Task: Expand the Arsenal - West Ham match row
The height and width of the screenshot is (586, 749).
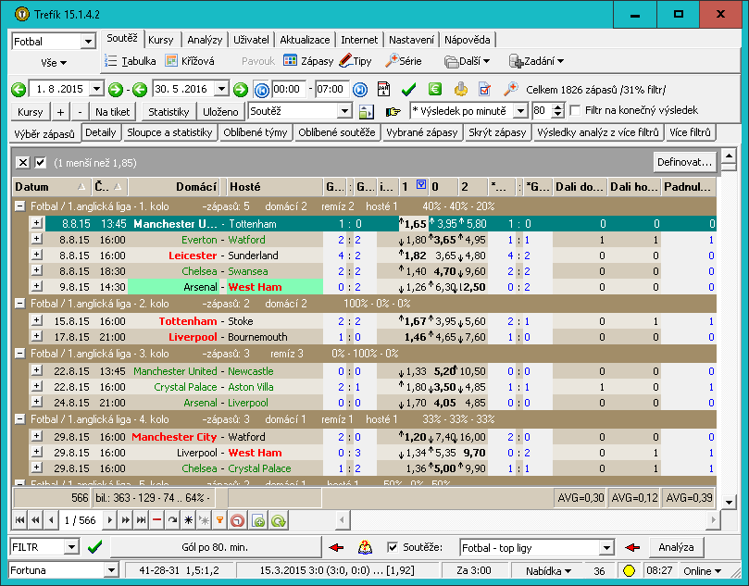Action: click(x=37, y=286)
